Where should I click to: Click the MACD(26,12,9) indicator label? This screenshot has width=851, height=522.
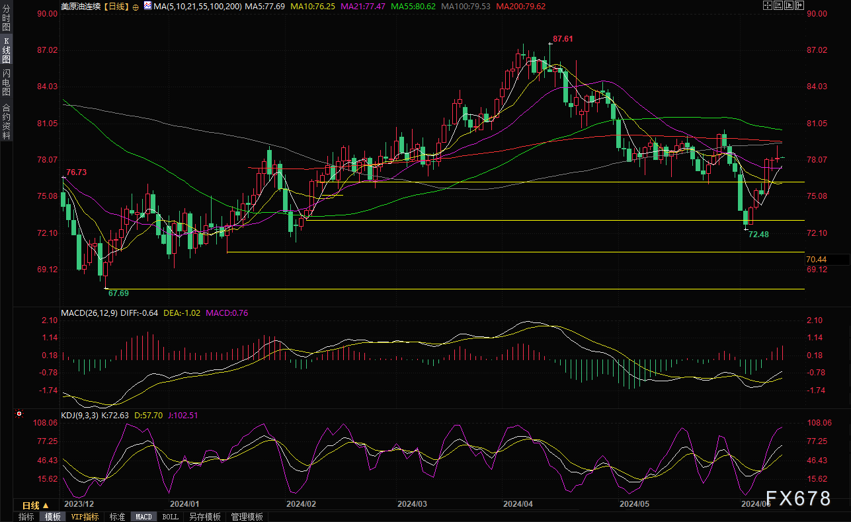[x=89, y=313]
